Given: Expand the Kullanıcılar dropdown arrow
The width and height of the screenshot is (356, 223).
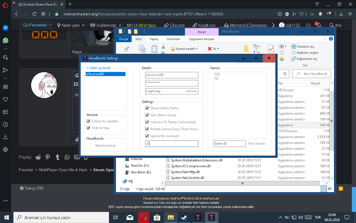Looking at the screenshot, I should [x=120, y=25].
